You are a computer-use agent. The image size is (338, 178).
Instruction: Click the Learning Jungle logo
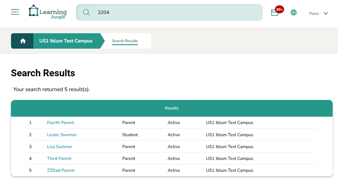(x=47, y=12)
